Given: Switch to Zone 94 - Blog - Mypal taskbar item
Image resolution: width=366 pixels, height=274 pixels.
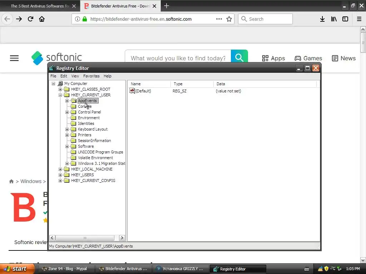Looking at the screenshot, I should click(65, 269).
